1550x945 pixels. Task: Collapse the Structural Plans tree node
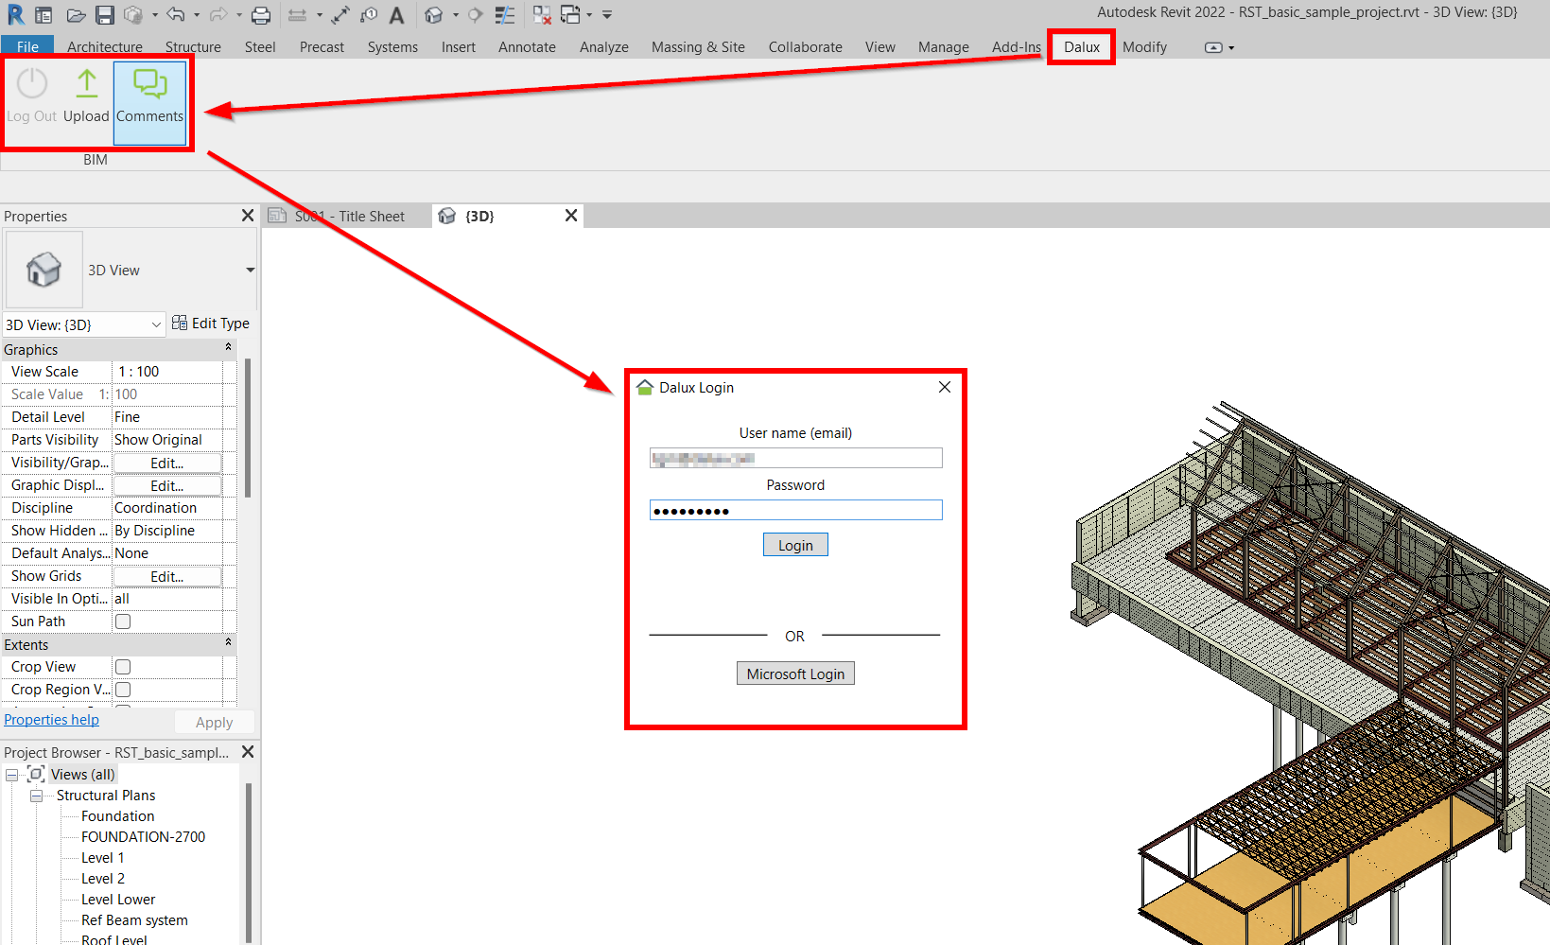[x=36, y=796]
